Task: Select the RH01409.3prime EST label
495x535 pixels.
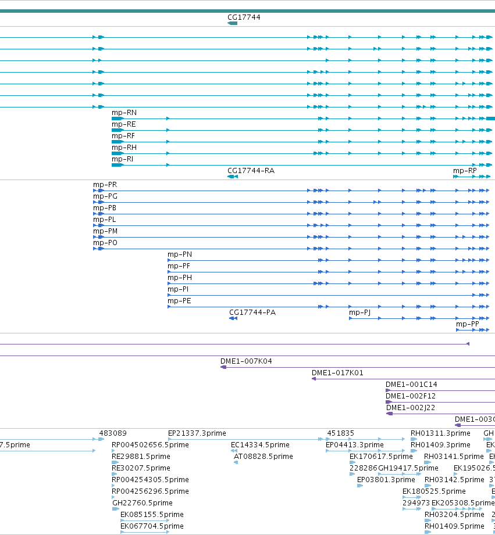Action: click(x=441, y=444)
